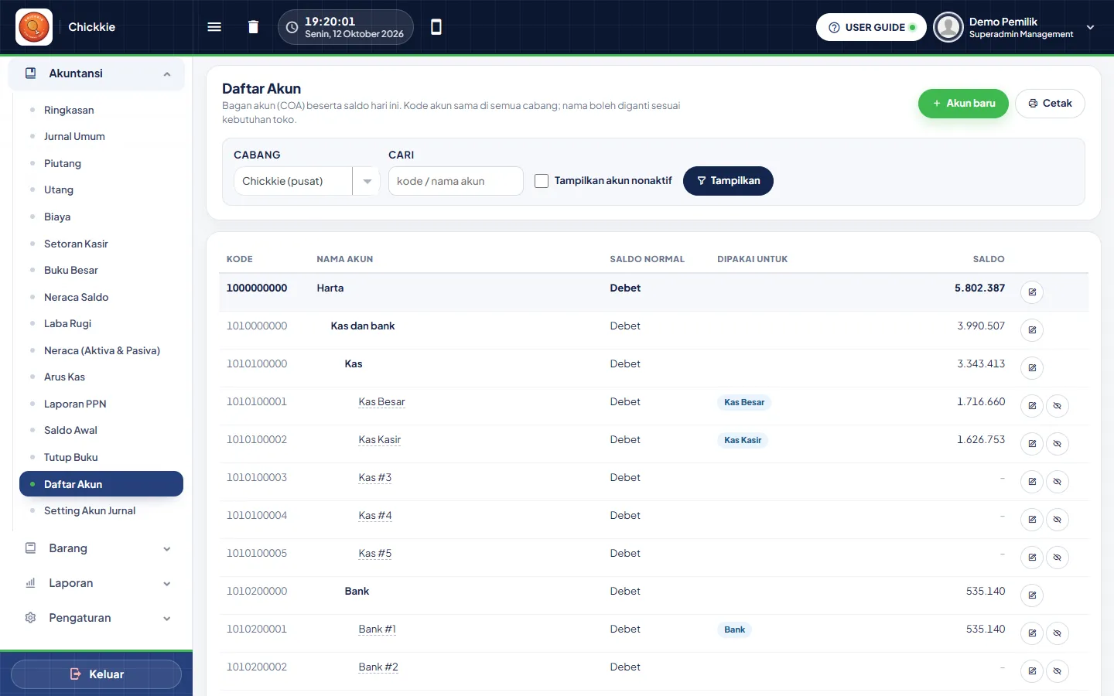Open the User Guide

click(871, 27)
